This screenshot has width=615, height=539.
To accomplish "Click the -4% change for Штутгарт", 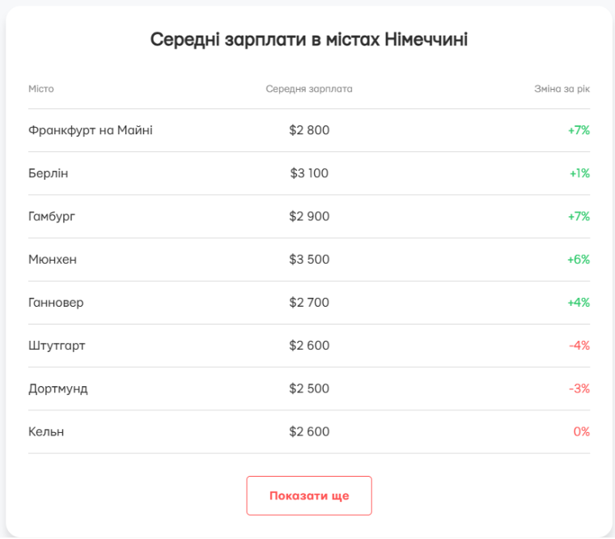I will coord(579,346).
